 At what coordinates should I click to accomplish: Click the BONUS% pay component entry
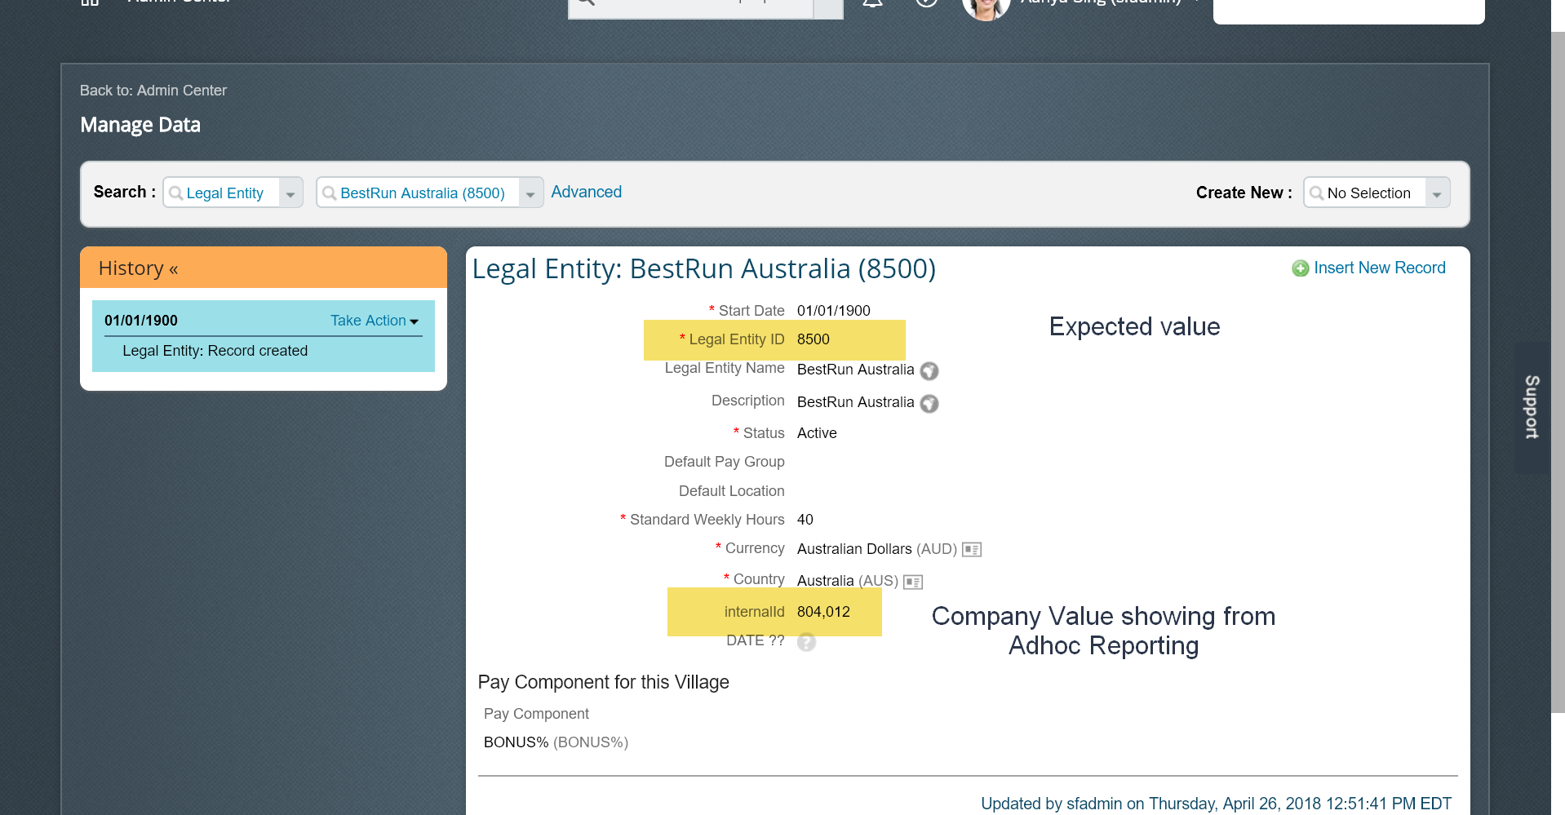click(x=556, y=742)
